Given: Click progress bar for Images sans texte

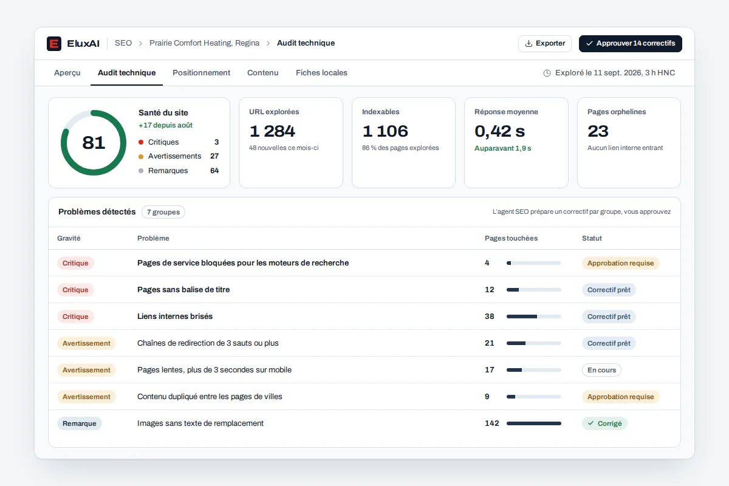Looking at the screenshot, I should point(534,423).
